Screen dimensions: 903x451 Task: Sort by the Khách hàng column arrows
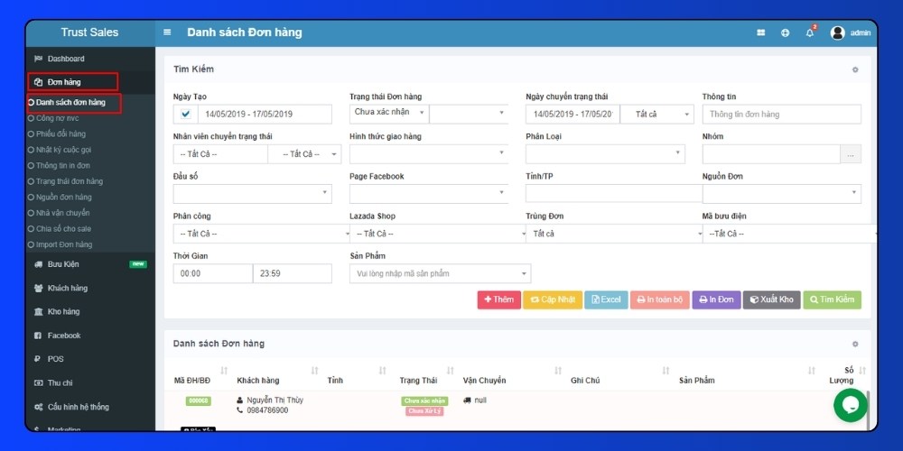click(315, 371)
